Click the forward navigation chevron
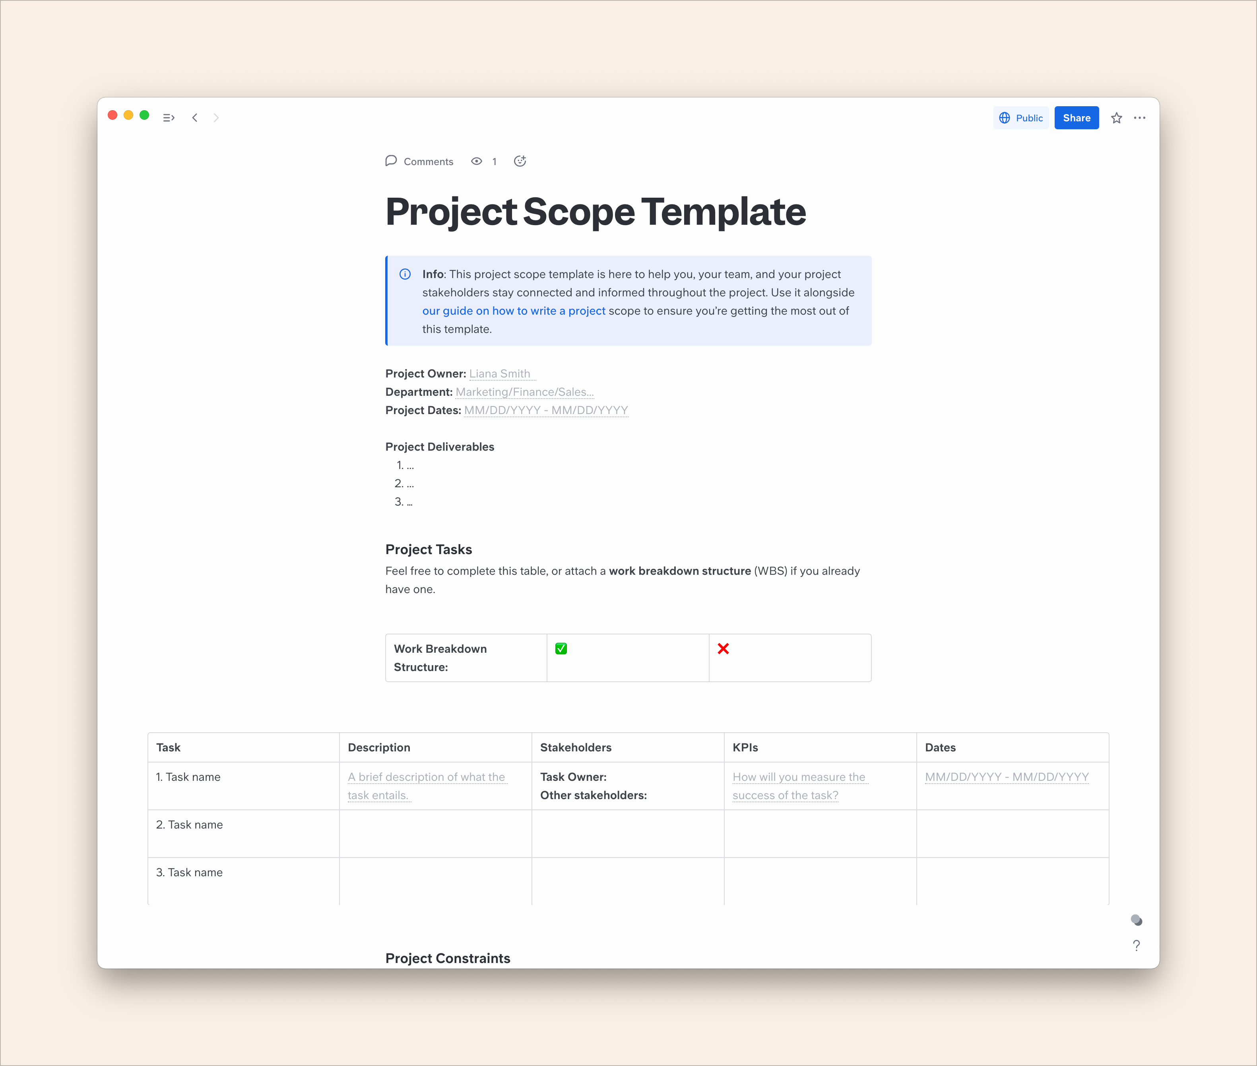This screenshot has height=1066, width=1257. coord(216,118)
